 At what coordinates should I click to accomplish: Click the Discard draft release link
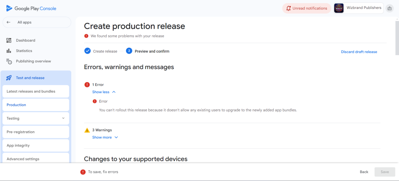tap(359, 52)
